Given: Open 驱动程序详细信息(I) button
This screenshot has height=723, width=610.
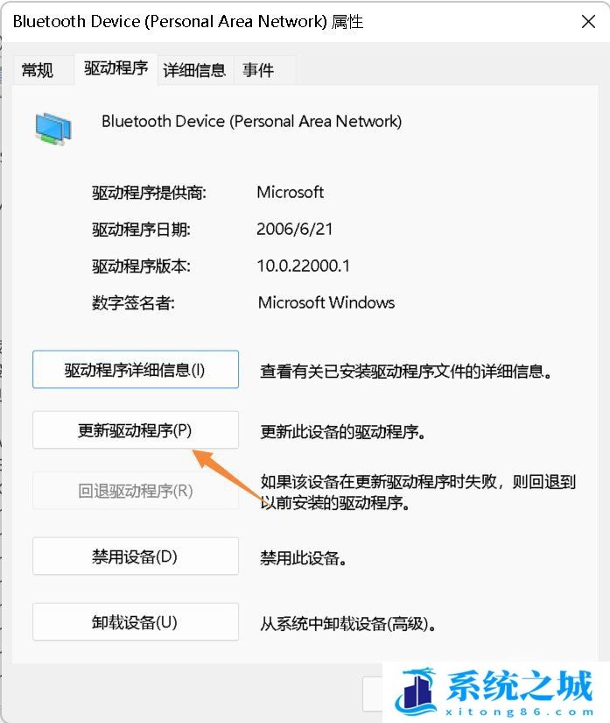Looking at the screenshot, I should [x=136, y=369].
